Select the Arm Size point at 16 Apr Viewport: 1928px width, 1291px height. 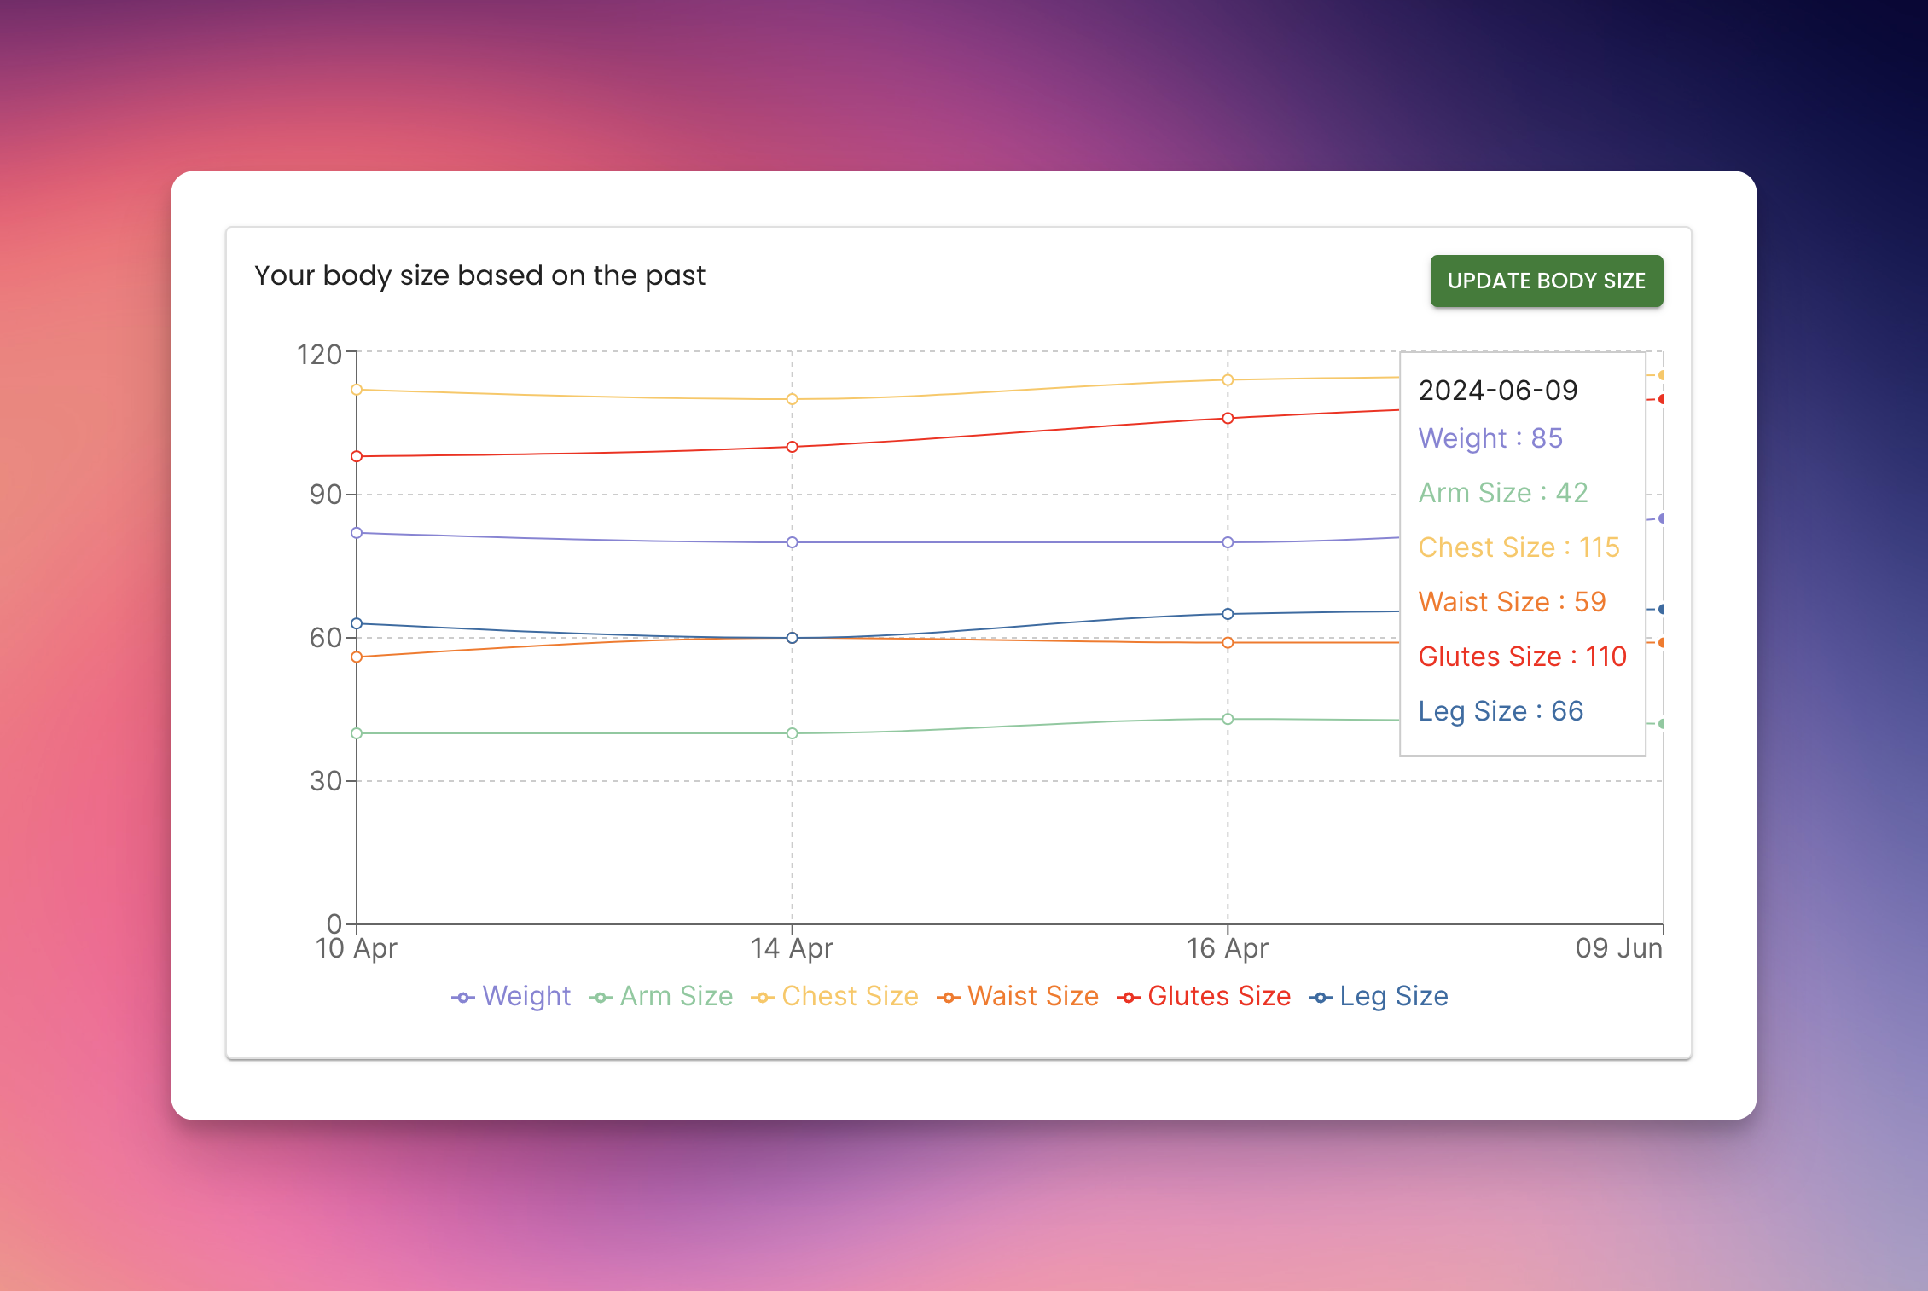(1228, 719)
